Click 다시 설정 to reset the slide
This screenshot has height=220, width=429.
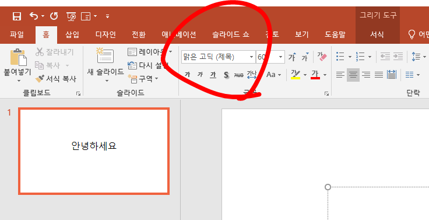click(148, 65)
